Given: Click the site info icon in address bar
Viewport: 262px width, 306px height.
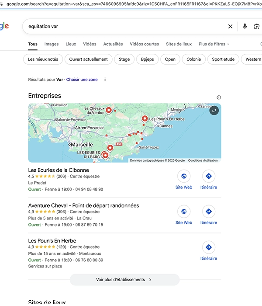Looking at the screenshot, I should (x=1, y=4).
